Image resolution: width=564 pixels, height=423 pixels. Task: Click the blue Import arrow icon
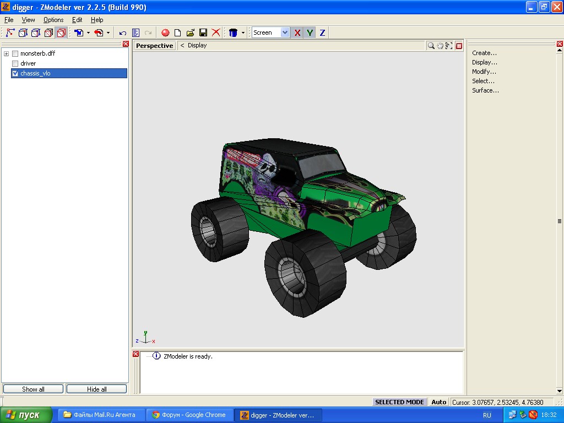click(79, 32)
